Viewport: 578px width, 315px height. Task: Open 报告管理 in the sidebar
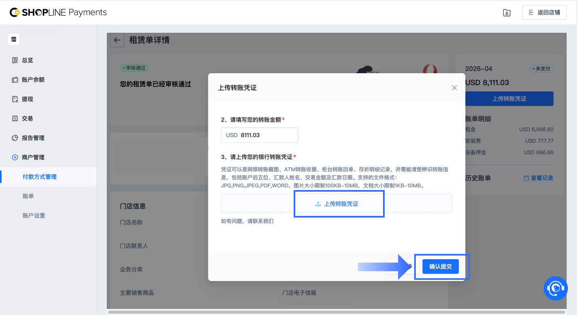pyautogui.click(x=33, y=138)
